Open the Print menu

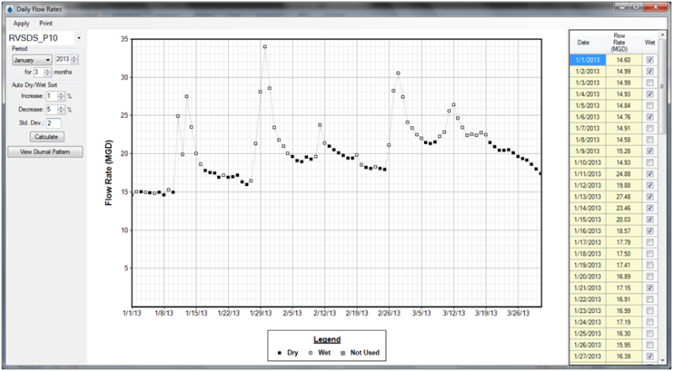click(x=45, y=23)
